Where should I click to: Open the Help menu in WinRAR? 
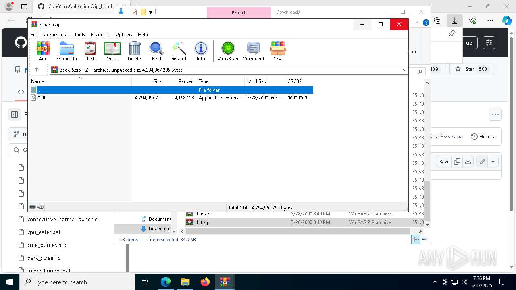[x=143, y=35]
